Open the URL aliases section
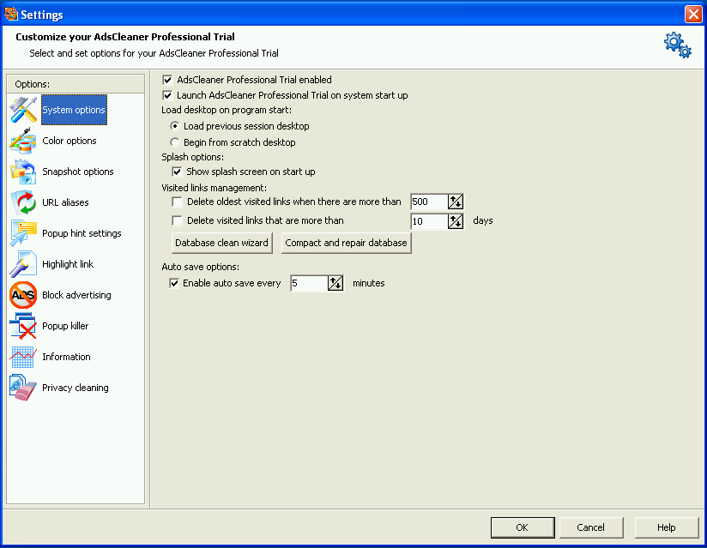The image size is (707, 548). (x=65, y=202)
